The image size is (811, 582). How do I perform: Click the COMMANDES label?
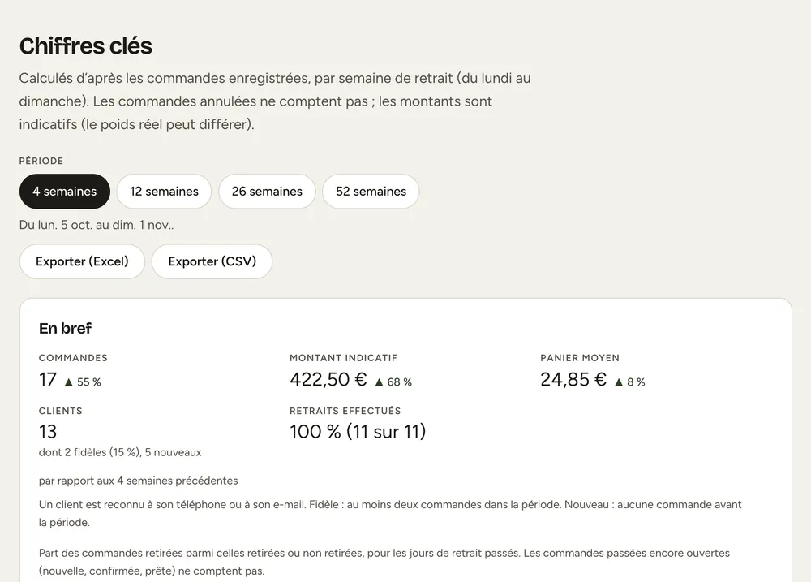point(74,358)
